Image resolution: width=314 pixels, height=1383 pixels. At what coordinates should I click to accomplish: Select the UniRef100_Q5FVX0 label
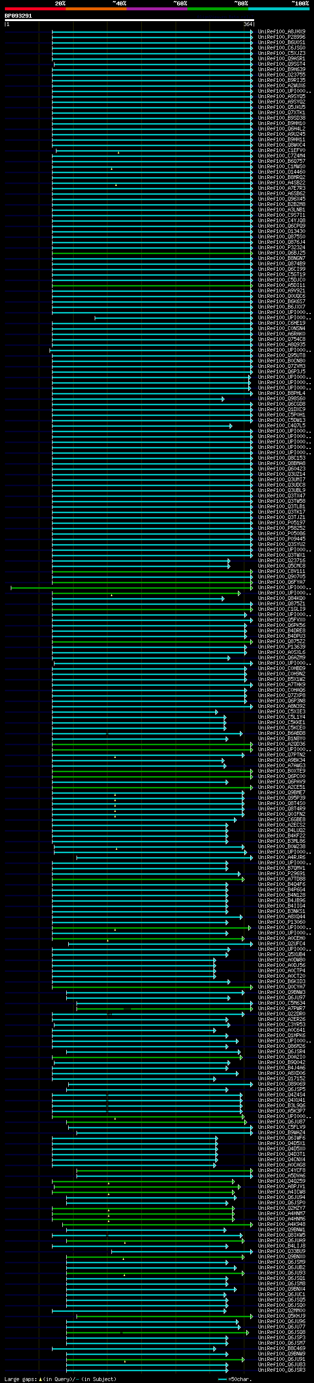pyautogui.click(x=282, y=620)
